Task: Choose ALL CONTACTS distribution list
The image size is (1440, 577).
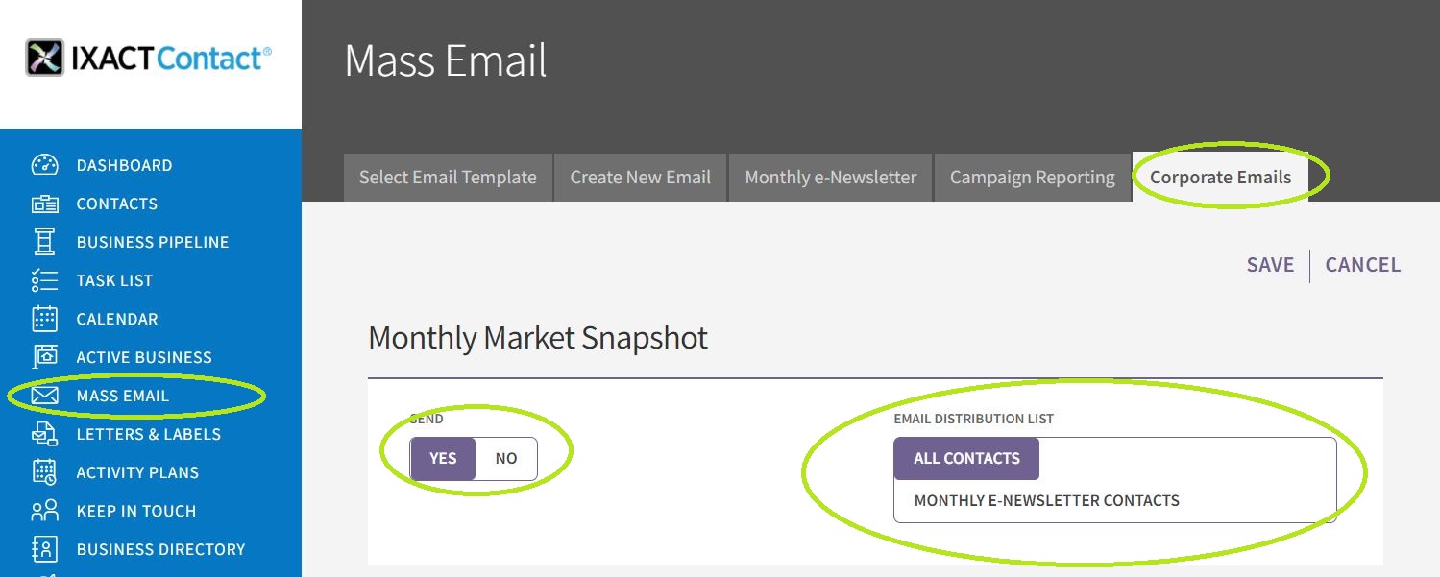Action: [966, 459]
